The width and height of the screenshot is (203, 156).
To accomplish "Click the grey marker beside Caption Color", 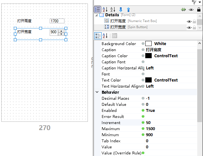I will click(143, 56).
